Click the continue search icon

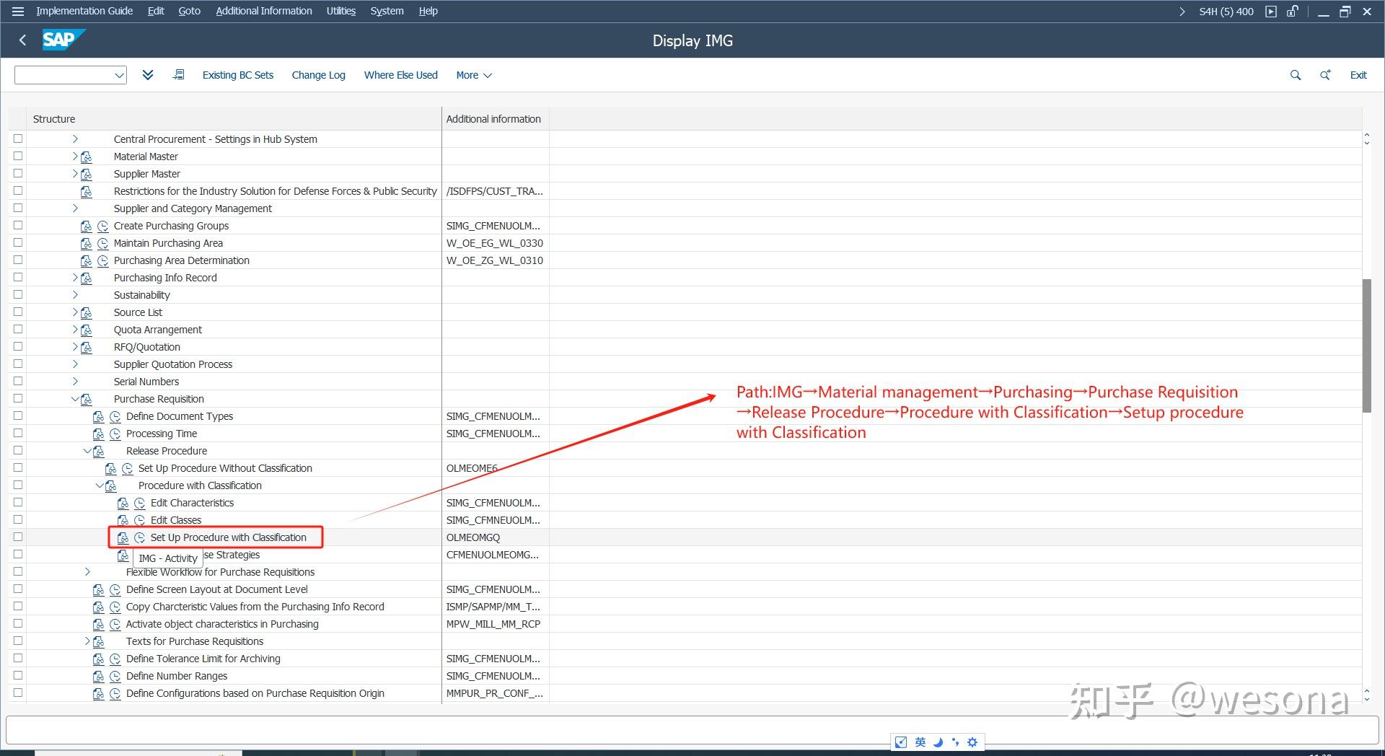(x=1325, y=74)
